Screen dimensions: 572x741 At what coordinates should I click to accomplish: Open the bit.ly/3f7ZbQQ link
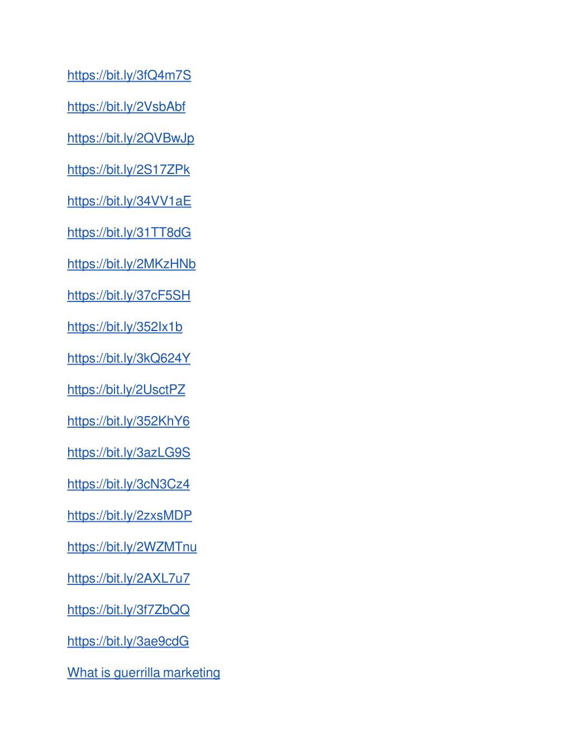[x=128, y=610]
